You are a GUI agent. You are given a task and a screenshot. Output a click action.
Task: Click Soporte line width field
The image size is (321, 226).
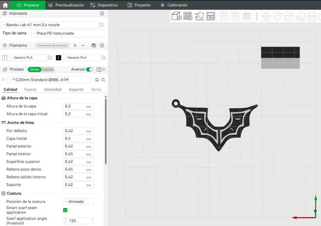pyautogui.click(x=78, y=185)
